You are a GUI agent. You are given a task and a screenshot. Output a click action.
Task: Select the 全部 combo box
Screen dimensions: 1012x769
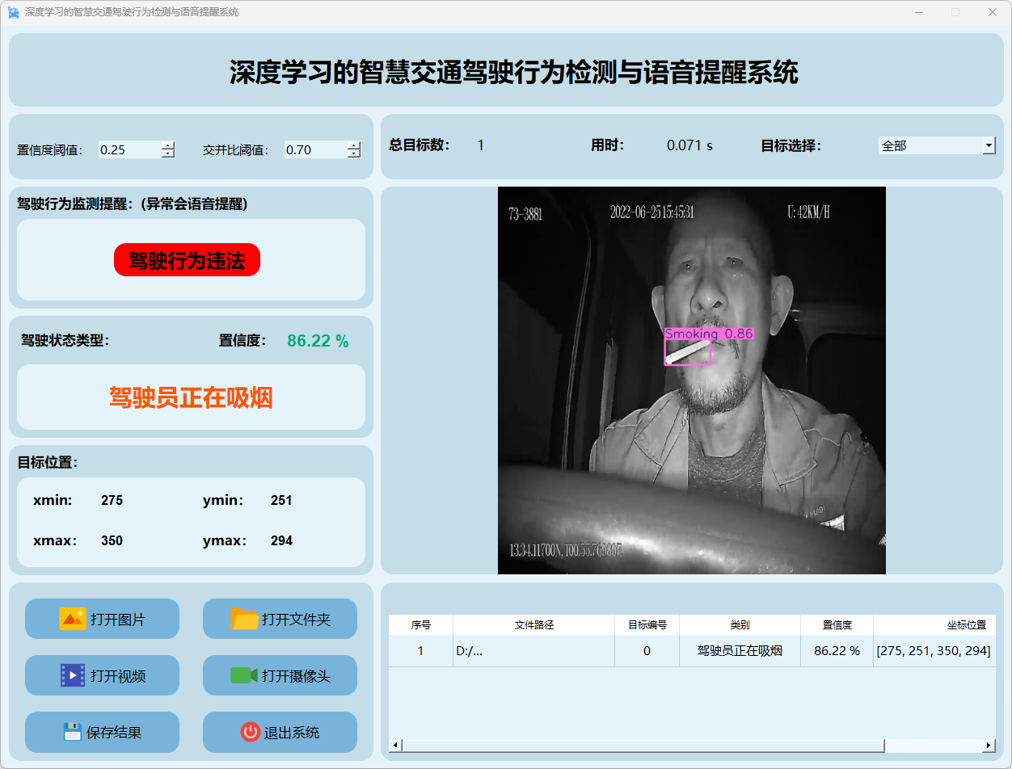pyautogui.click(x=930, y=145)
